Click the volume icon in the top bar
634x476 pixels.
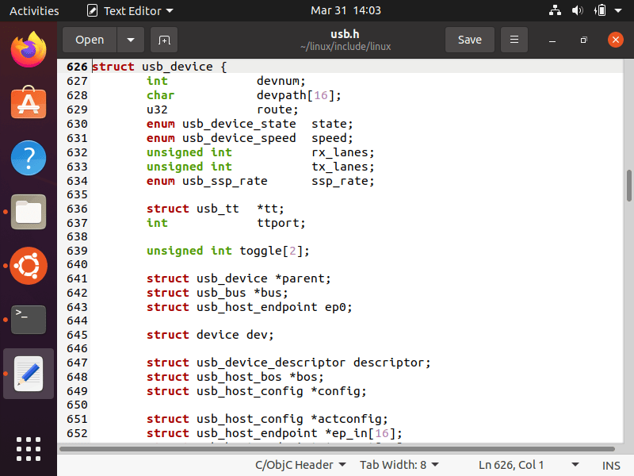point(578,10)
